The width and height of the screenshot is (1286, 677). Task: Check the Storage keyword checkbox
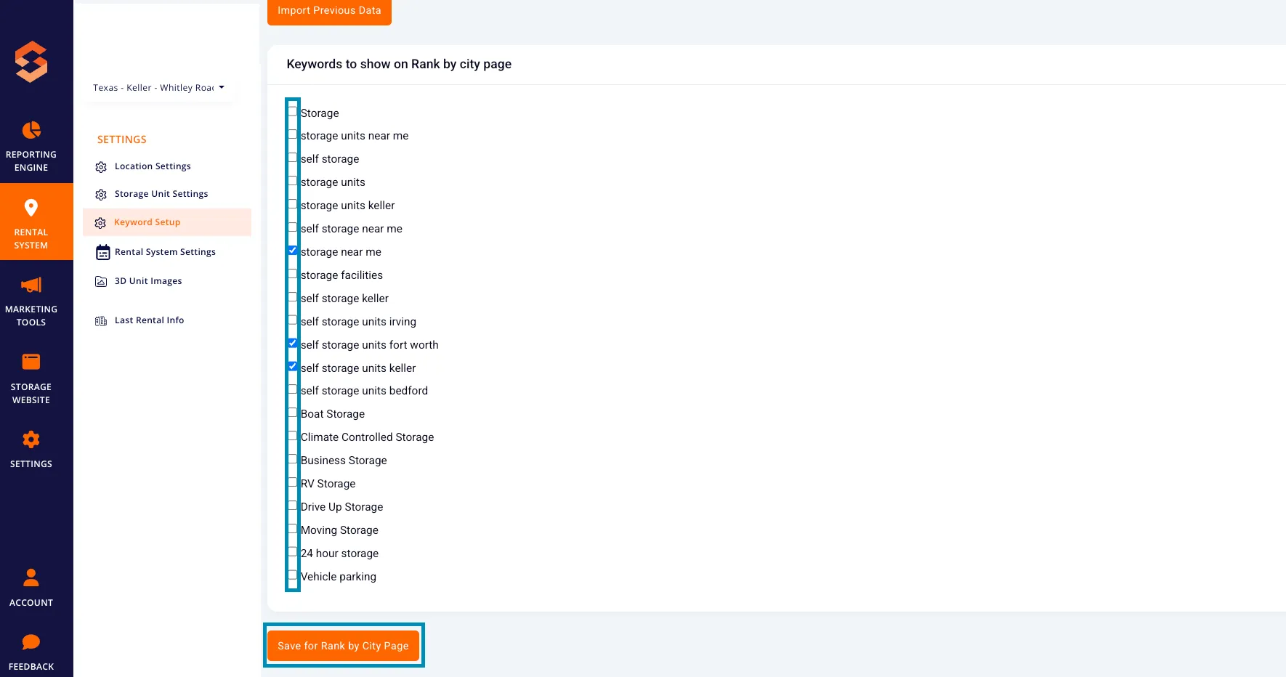click(293, 111)
